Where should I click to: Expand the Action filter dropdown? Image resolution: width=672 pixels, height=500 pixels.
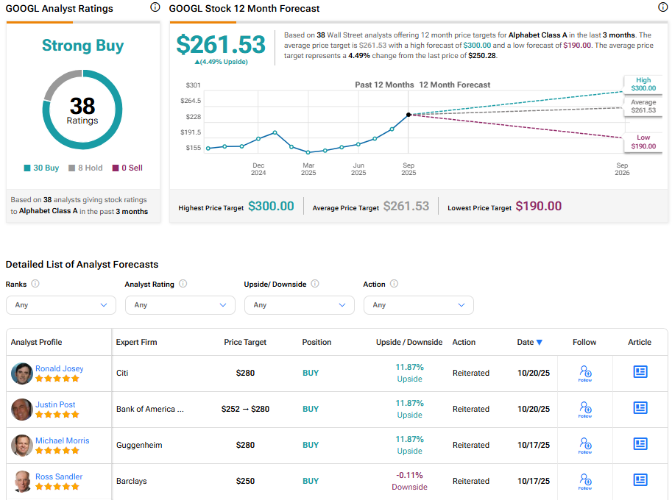[x=418, y=305]
